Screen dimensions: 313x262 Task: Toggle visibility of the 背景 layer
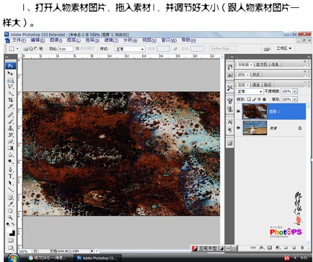pos(238,128)
